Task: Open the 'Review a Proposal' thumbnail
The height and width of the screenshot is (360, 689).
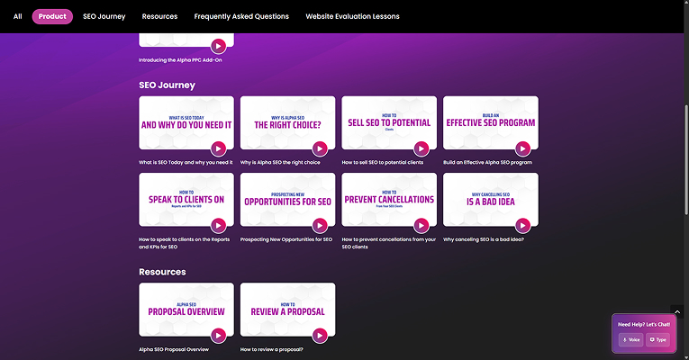Action: [x=287, y=310]
